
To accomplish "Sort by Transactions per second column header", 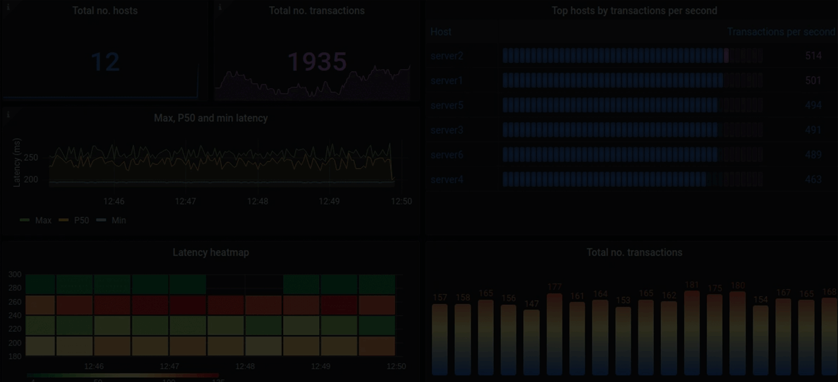I will (781, 32).
